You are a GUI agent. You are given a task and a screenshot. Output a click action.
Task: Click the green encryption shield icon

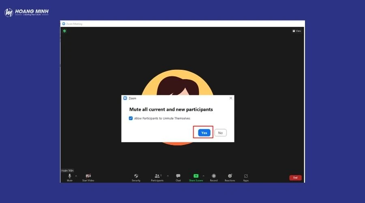64,31
